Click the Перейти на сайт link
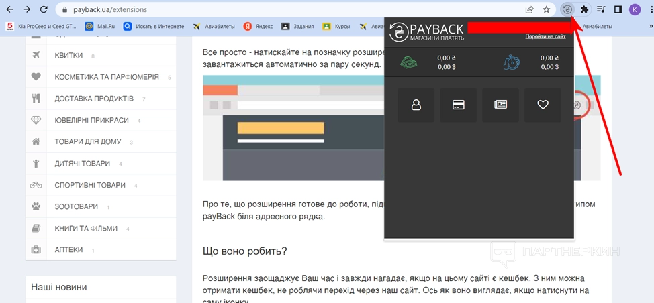 point(545,37)
